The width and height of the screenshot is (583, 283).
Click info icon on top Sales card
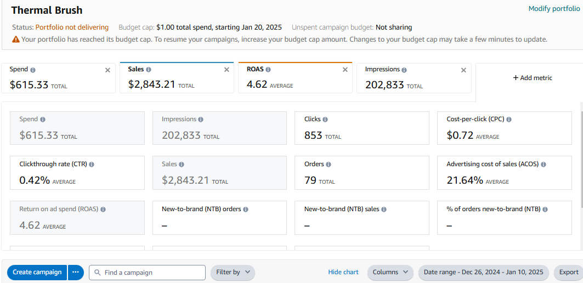149,70
